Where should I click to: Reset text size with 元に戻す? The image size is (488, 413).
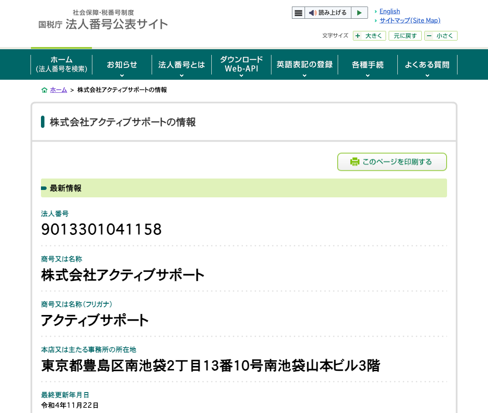tap(405, 36)
